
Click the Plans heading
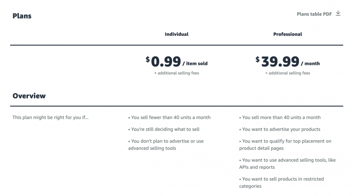point(22,16)
